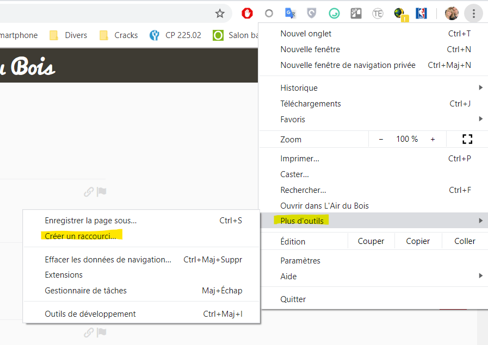488x345 pixels.
Task: Click the 100 % zoom value
Action: coord(407,139)
